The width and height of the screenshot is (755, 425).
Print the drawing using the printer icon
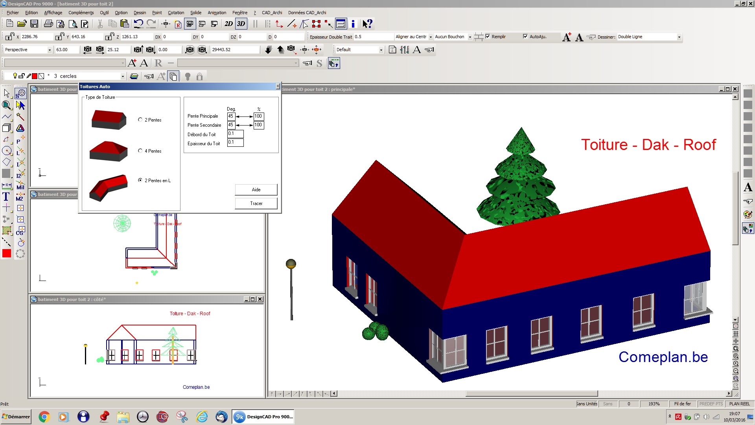pos(48,24)
